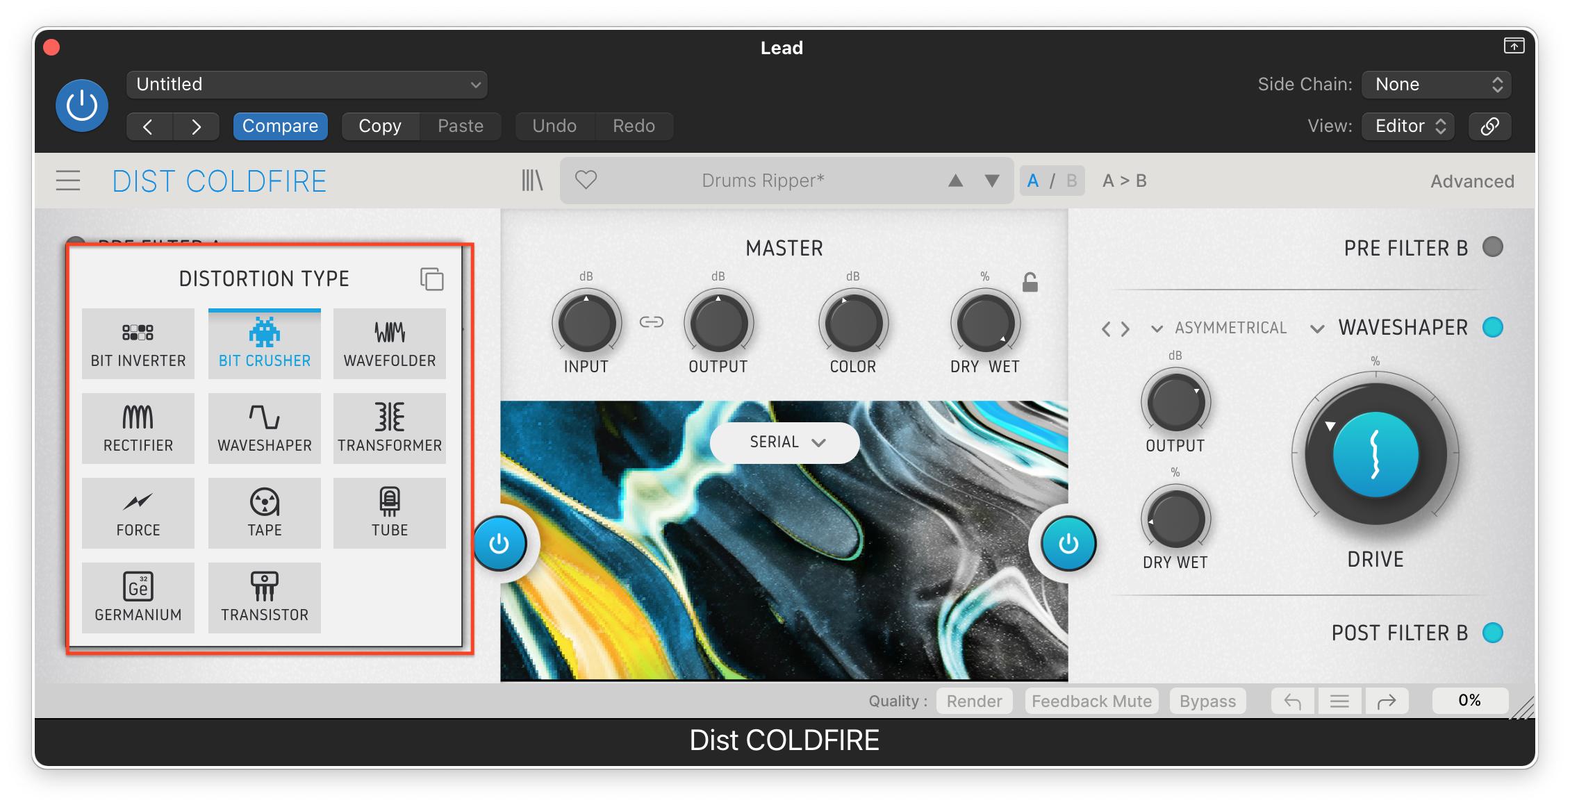Toggle the Compare button
The width and height of the screenshot is (1570, 807).
click(x=280, y=126)
